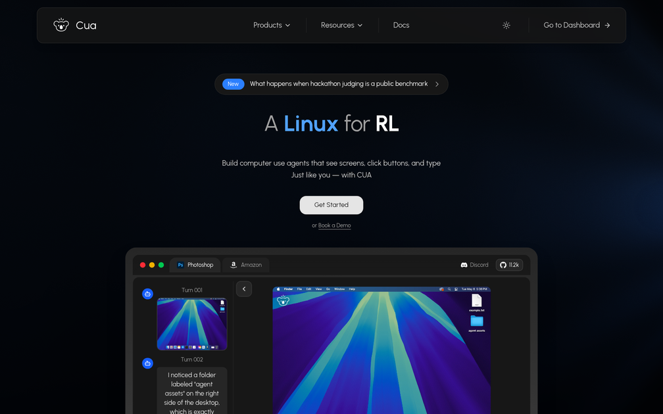
Task: Open the Docs page from the navbar
Action: (401, 25)
